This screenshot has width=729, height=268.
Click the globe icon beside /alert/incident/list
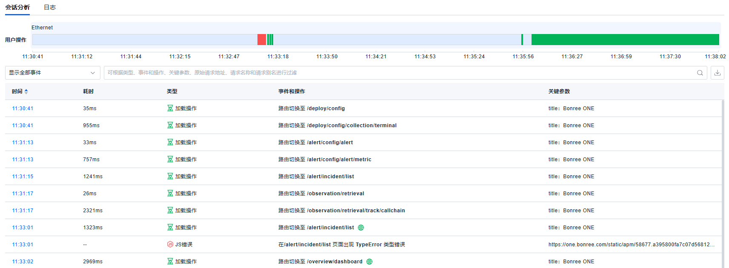(361, 228)
